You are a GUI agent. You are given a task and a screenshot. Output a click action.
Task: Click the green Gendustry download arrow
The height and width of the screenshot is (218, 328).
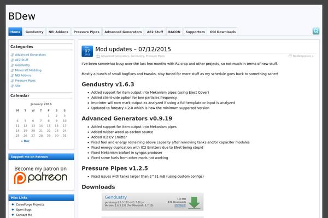point(194,202)
